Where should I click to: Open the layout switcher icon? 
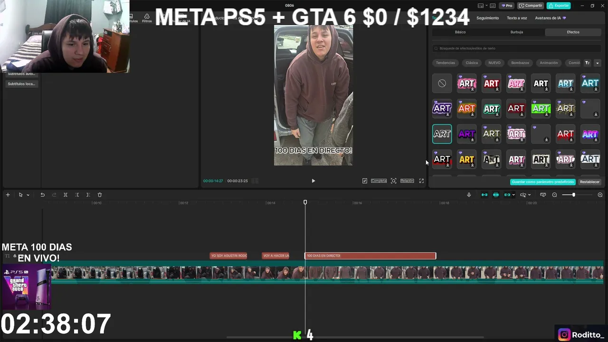(481, 6)
